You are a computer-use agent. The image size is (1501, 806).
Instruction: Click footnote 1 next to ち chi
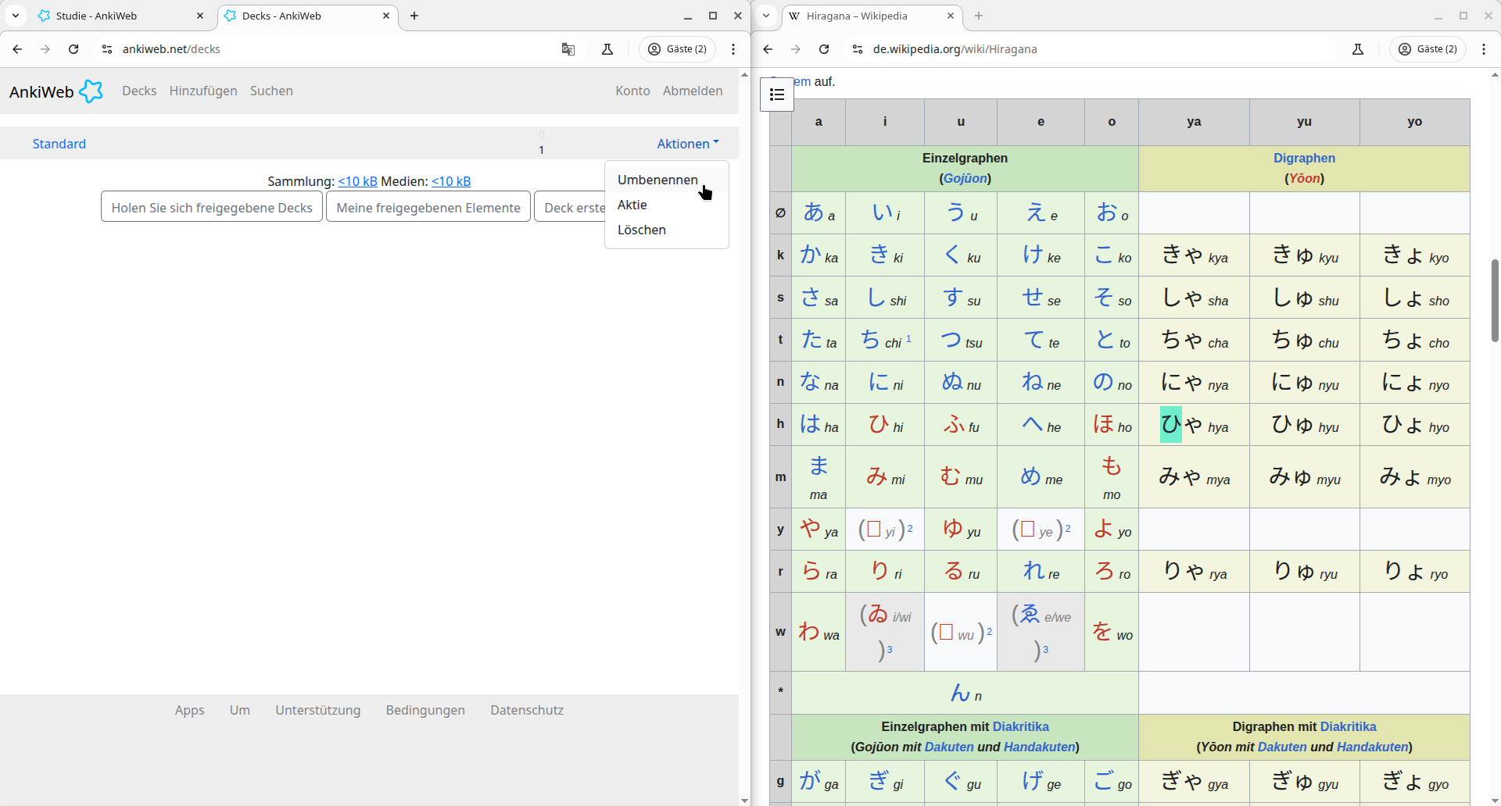pos(908,339)
